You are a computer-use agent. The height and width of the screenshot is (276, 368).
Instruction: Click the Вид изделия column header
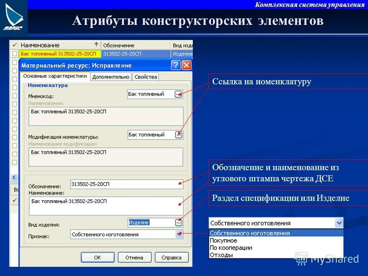pyautogui.click(x=182, y=45)
